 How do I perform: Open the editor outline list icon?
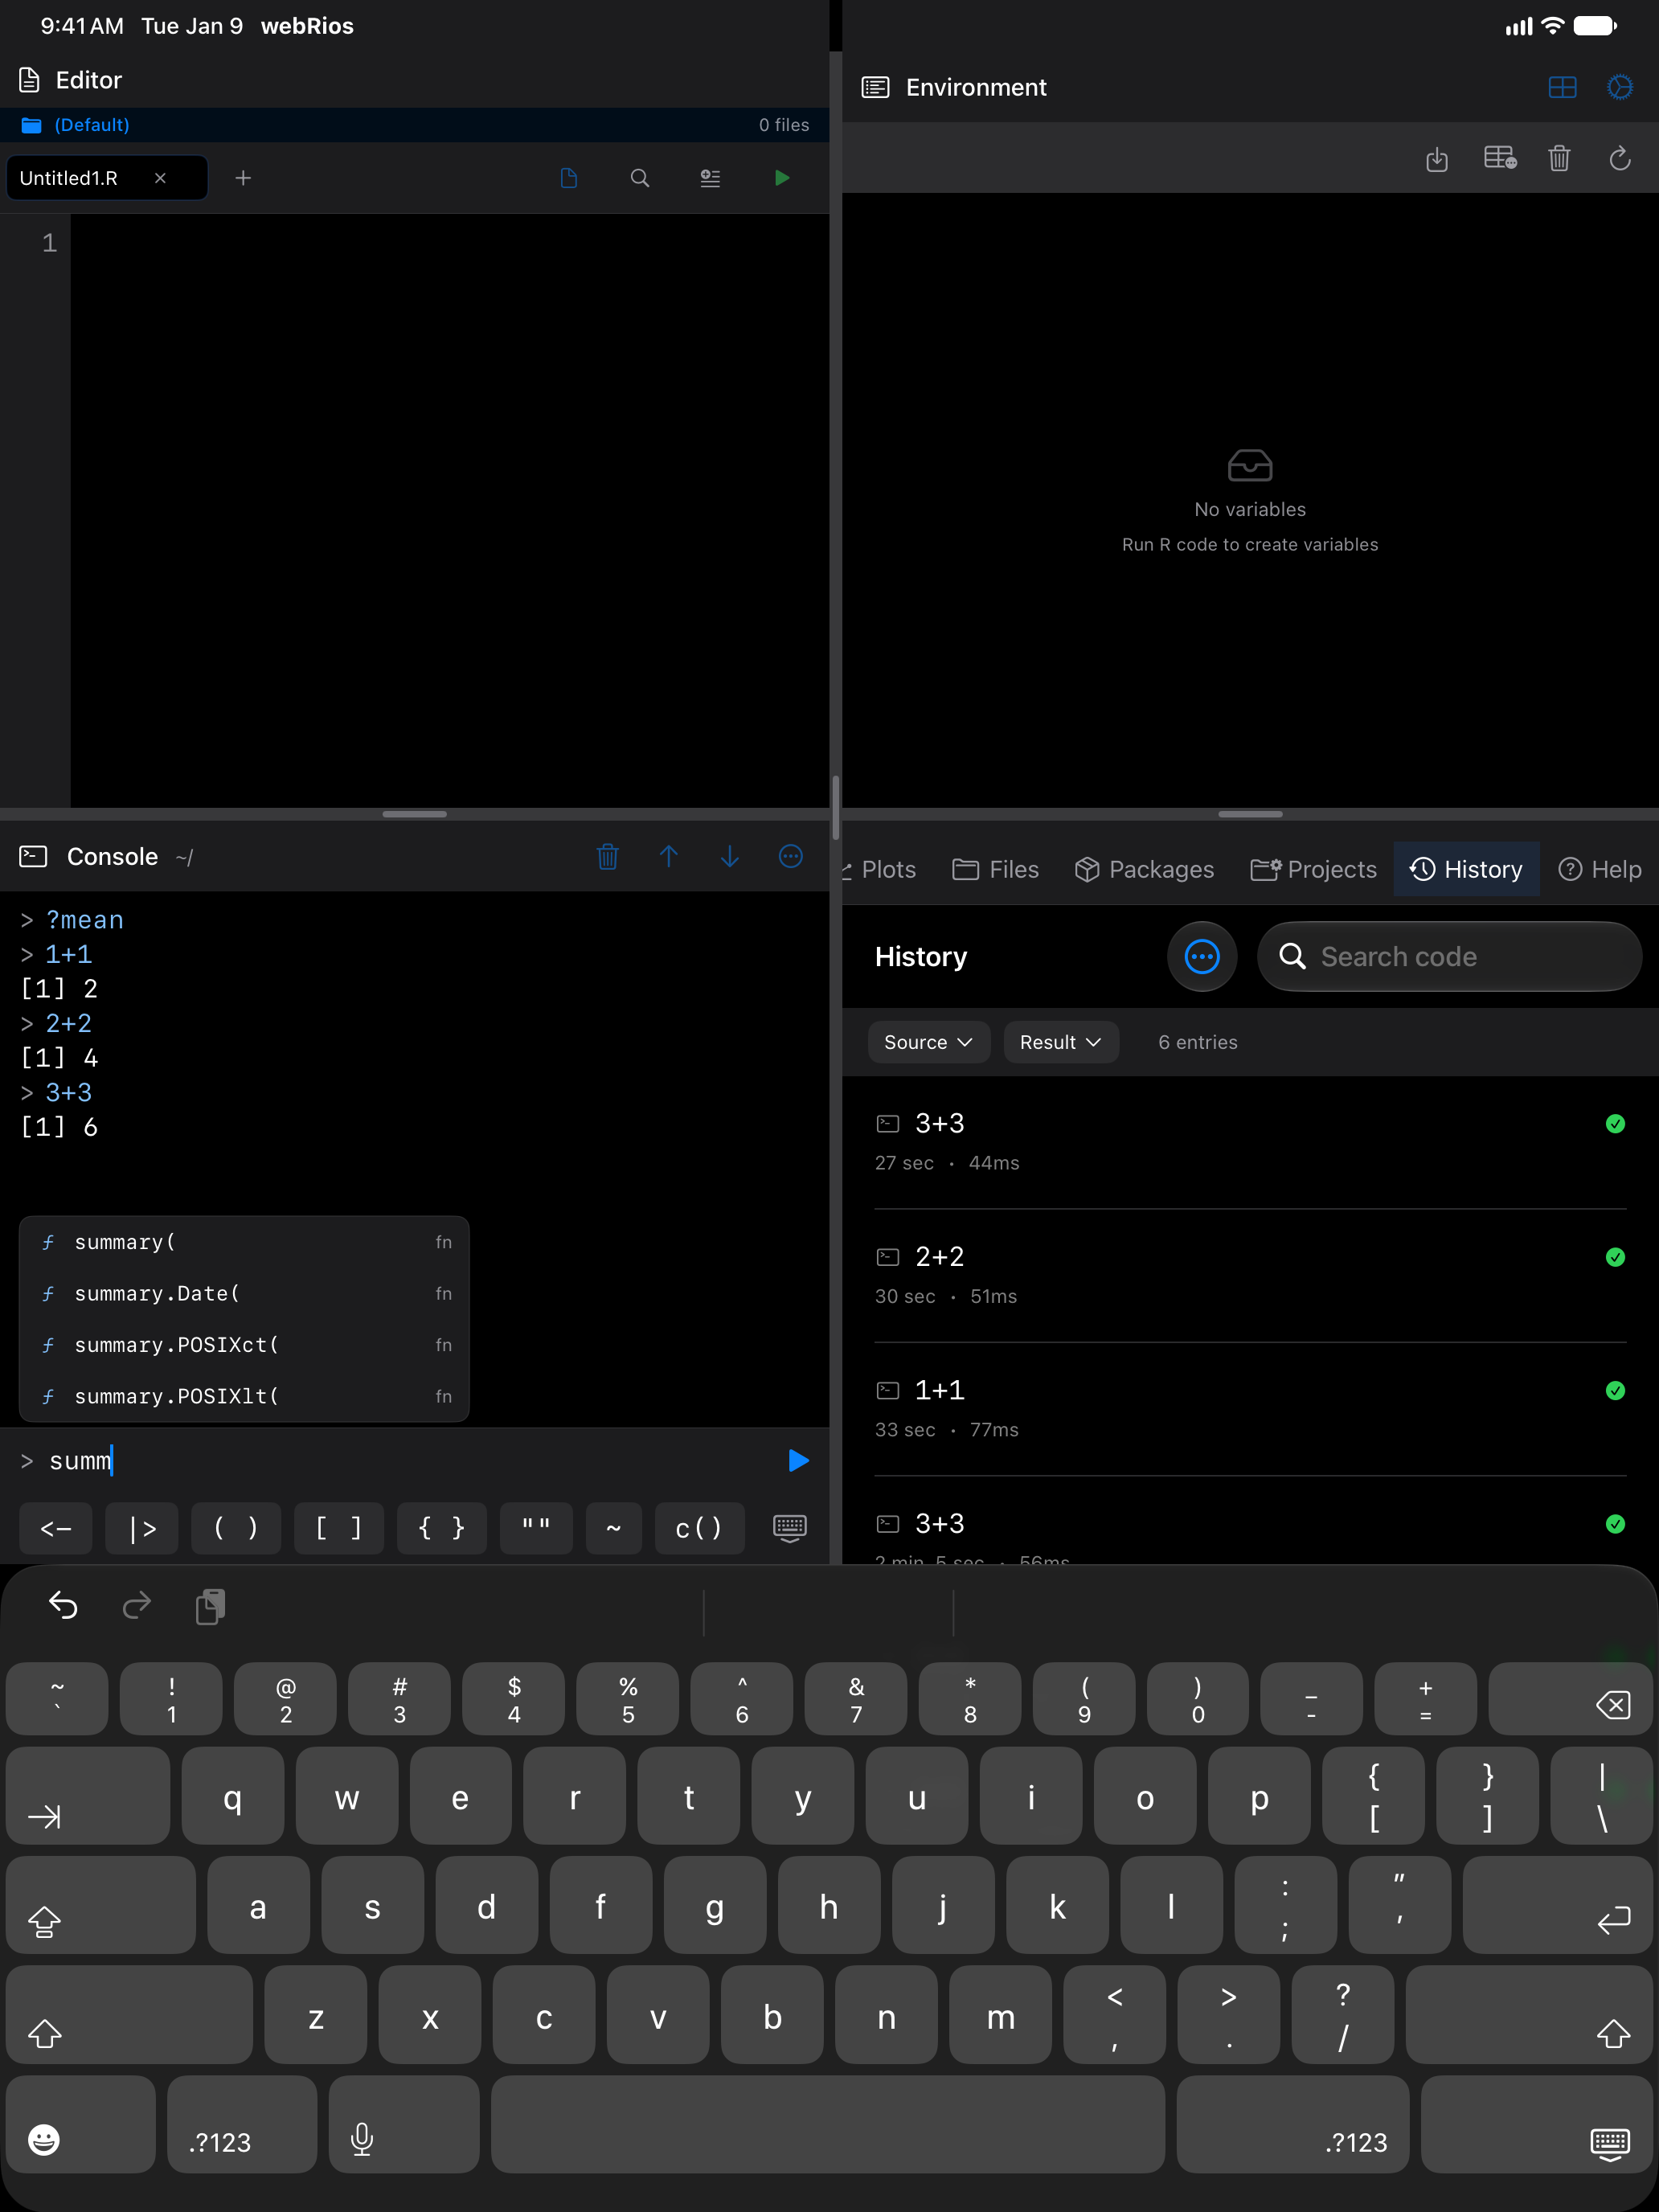(x=710, y=178)
